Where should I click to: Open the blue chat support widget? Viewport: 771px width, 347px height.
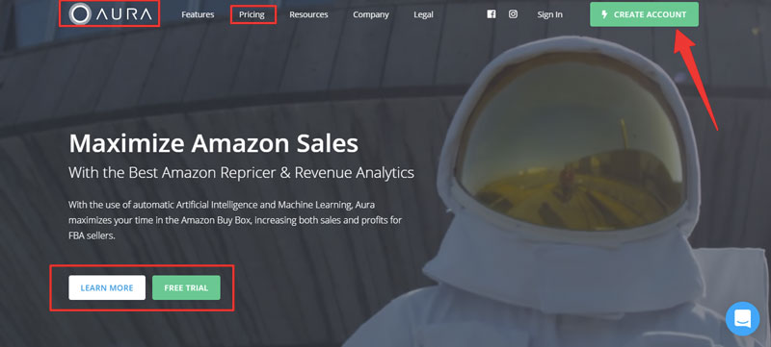pos(742,318)
